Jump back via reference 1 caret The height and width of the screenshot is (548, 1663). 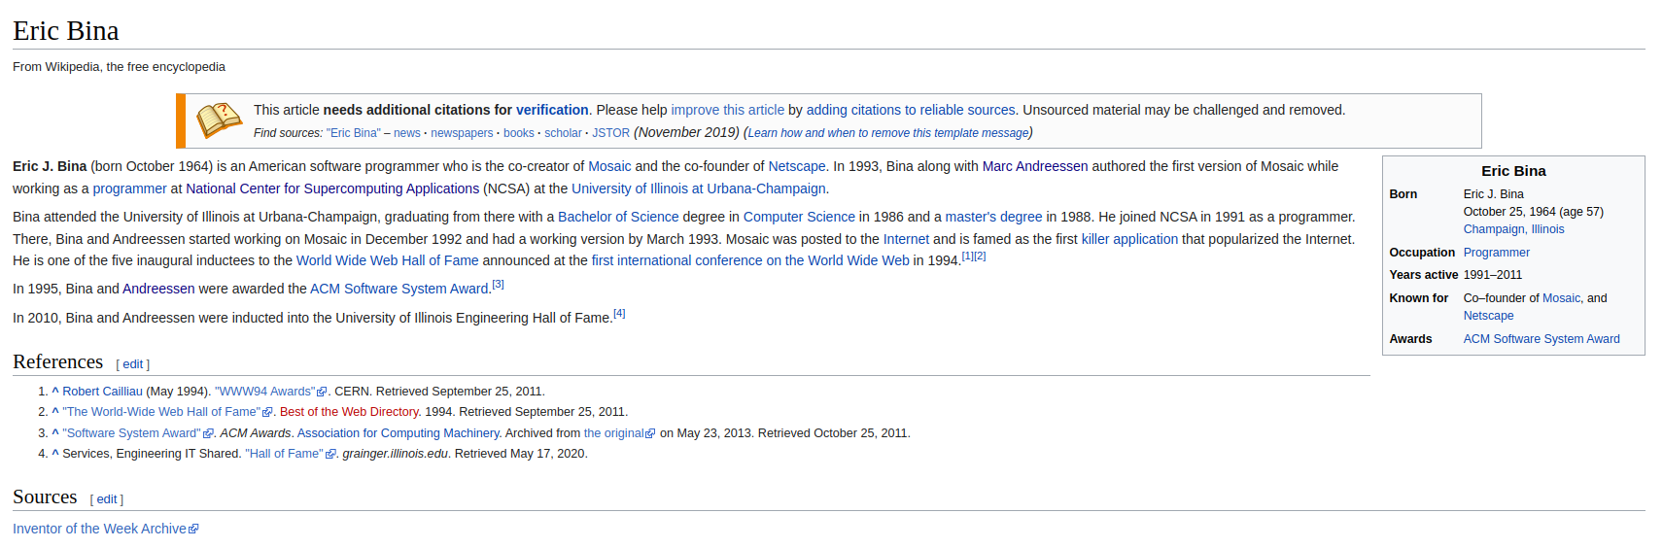coord(55,392)
